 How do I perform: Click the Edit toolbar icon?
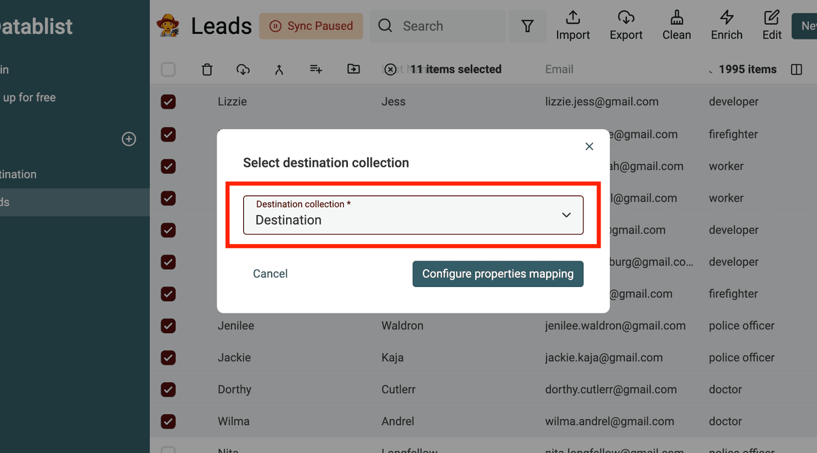pyautogui.click(x=771, y=26)
